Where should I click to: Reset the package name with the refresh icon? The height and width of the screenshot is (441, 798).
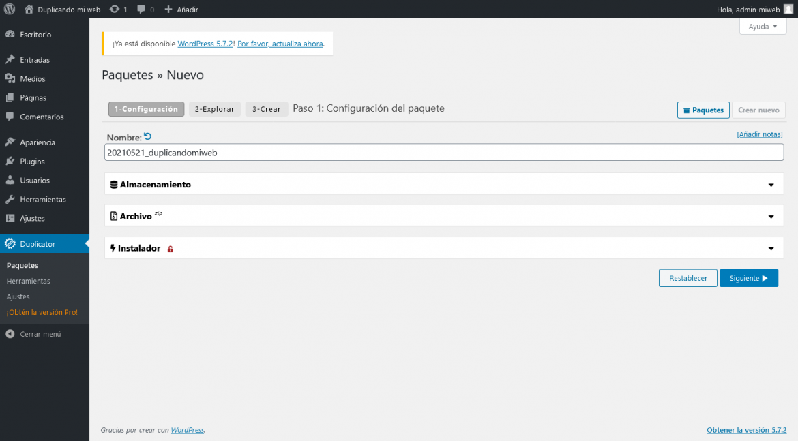pyautogui.click(x=149, y=136)
